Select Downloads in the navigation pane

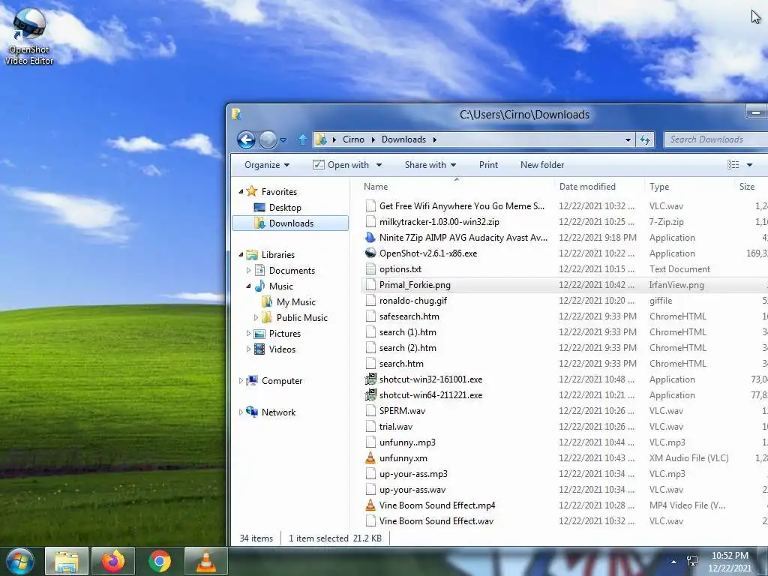click(290, 223)
